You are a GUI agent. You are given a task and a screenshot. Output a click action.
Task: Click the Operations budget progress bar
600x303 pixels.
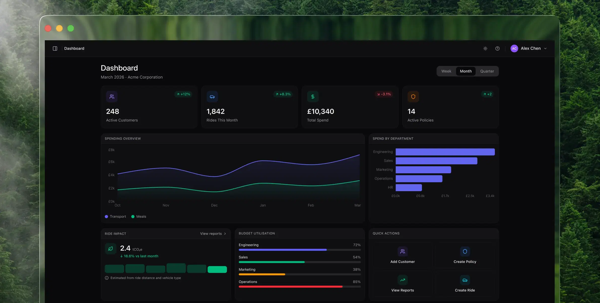[x=300, y=287]
